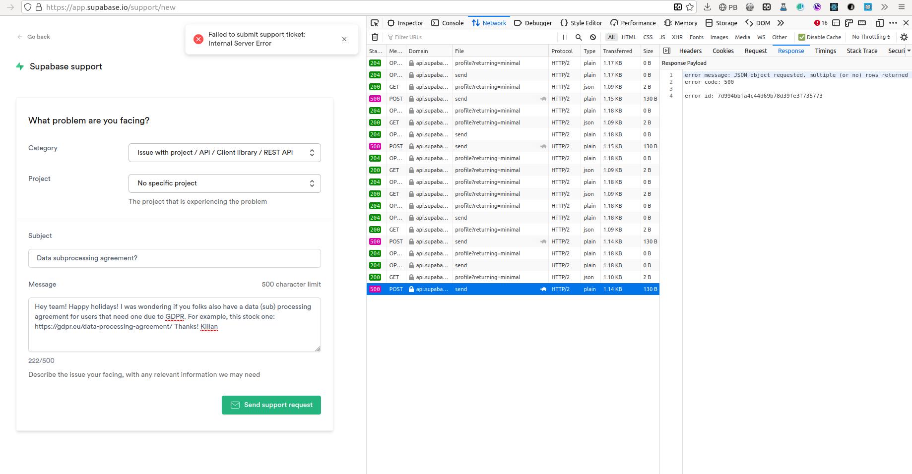The height and width of the screenshot is (474, 912).
Task: Open the search panel in the Network monitor
Action: point(579,37)
